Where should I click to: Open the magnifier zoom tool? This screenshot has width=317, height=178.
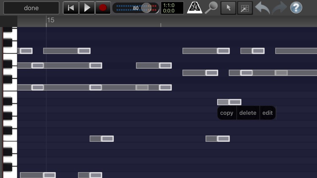pyautogui.click(x=211, y=8)
